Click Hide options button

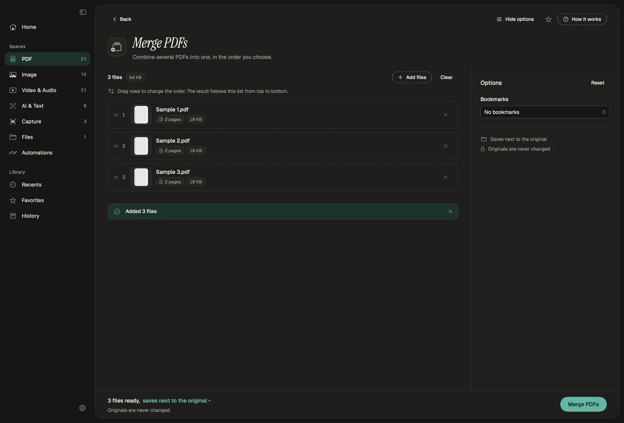coord(515,19)
